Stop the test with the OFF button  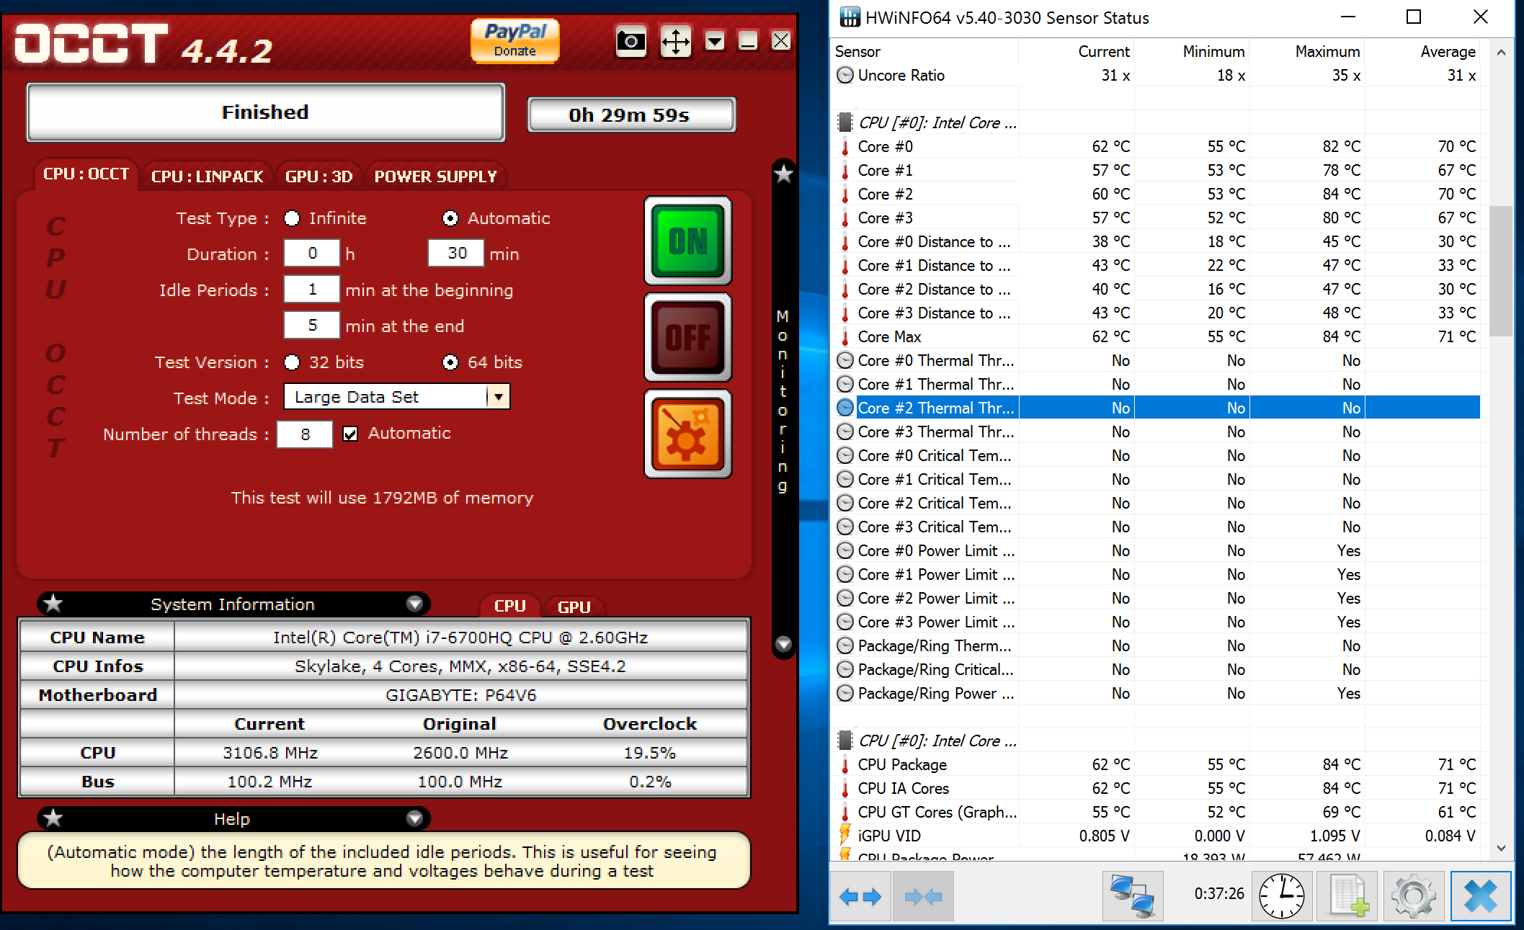688,337
